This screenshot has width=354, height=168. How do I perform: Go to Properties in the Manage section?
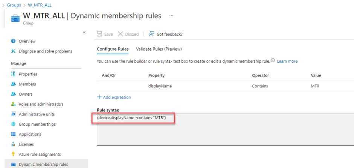coord(28,74)
